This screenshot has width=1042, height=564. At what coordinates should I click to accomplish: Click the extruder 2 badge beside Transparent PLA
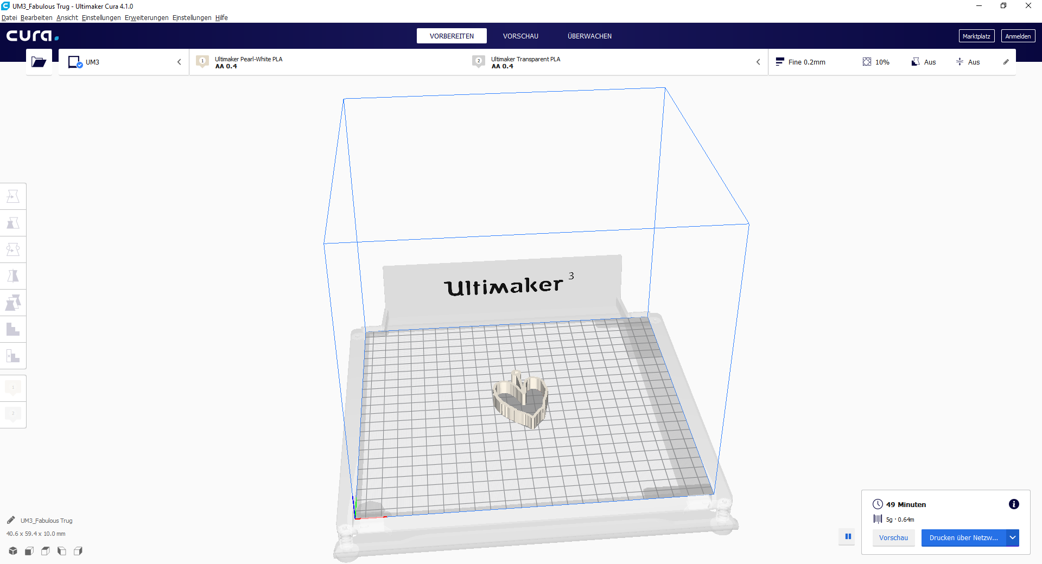[x=479, y=61]
